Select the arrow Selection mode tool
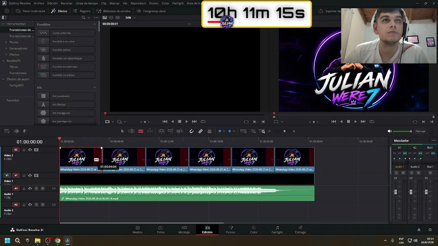The width and height of the screenshot is (438, 246). [x=123, y=131]
